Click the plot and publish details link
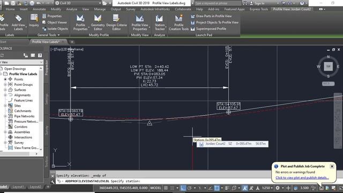Viewport: 343px width, 193px height. (x=302, y=177)
